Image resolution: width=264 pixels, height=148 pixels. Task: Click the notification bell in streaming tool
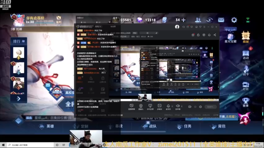coord(209,35)
